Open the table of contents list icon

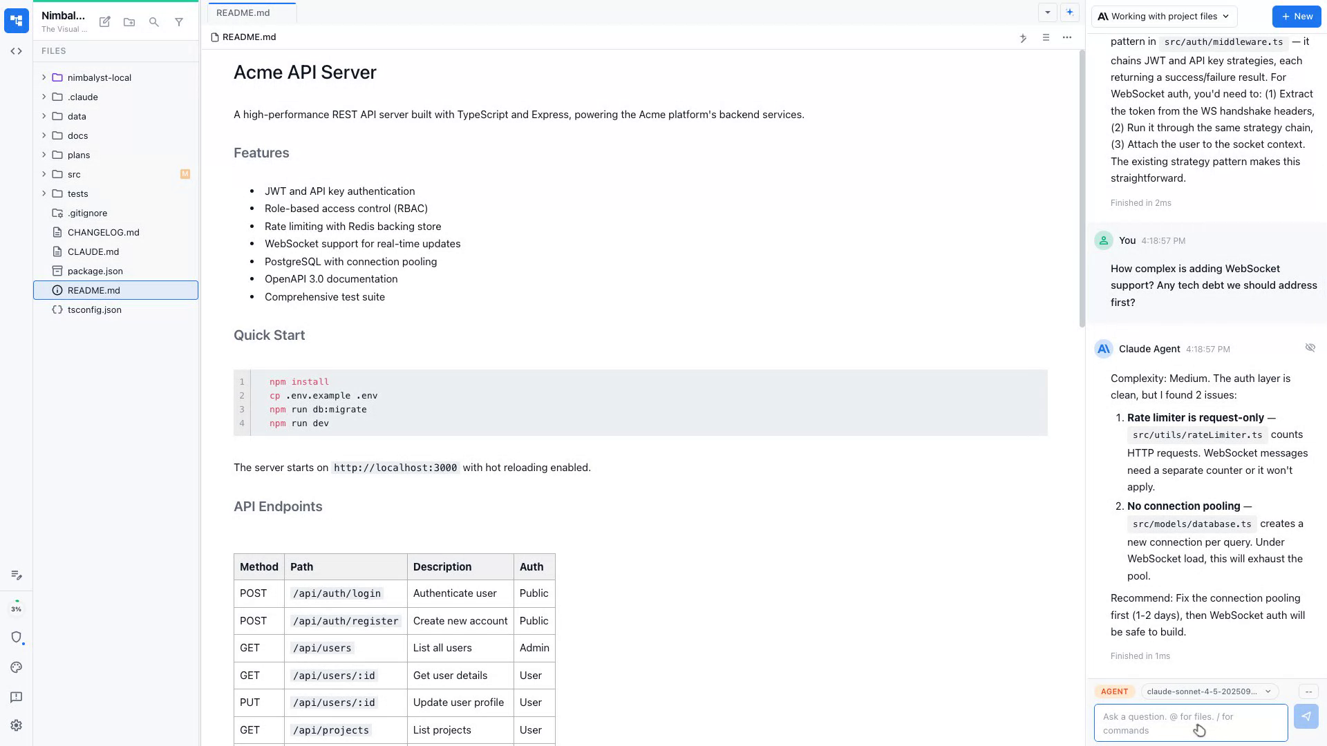pyautogui.click(x=1046, y=37)
